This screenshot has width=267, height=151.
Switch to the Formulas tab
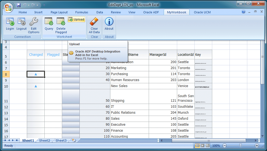pyautogui.click(x=82, y=12)
